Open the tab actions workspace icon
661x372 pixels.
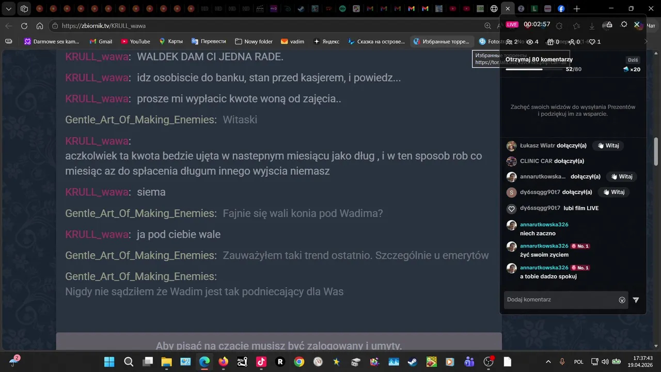coord(24,9)
